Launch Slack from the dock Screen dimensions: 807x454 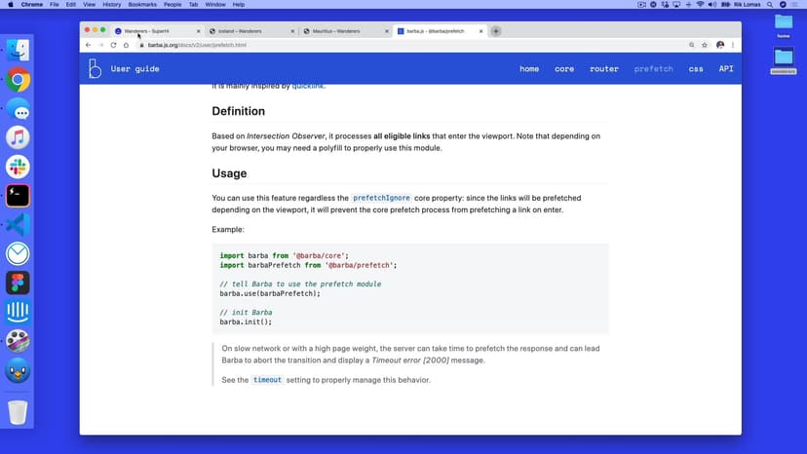click(18, 167)
